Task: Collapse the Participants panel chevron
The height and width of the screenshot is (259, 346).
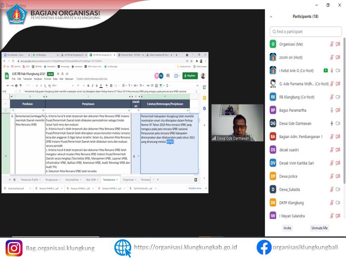Action: (271, 17)
